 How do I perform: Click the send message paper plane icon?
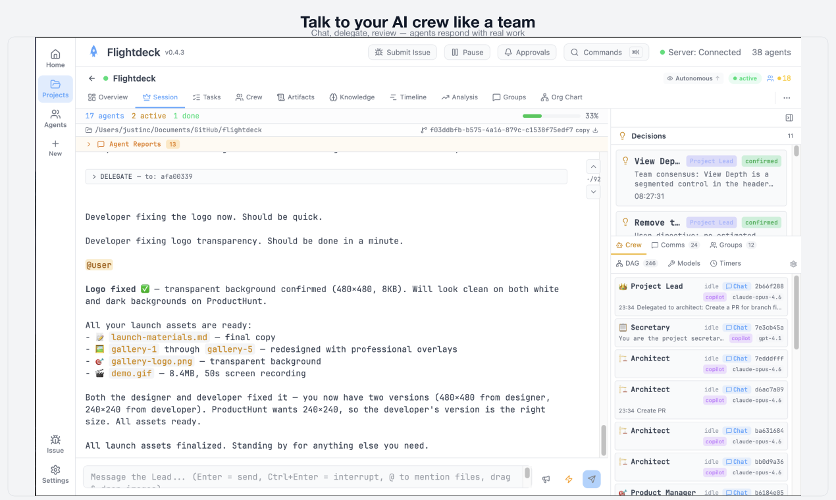point(591,480)
